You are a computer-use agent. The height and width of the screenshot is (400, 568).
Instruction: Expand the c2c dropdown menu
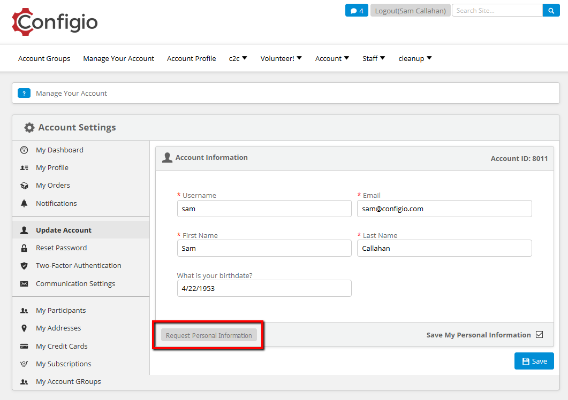point(238,58)
